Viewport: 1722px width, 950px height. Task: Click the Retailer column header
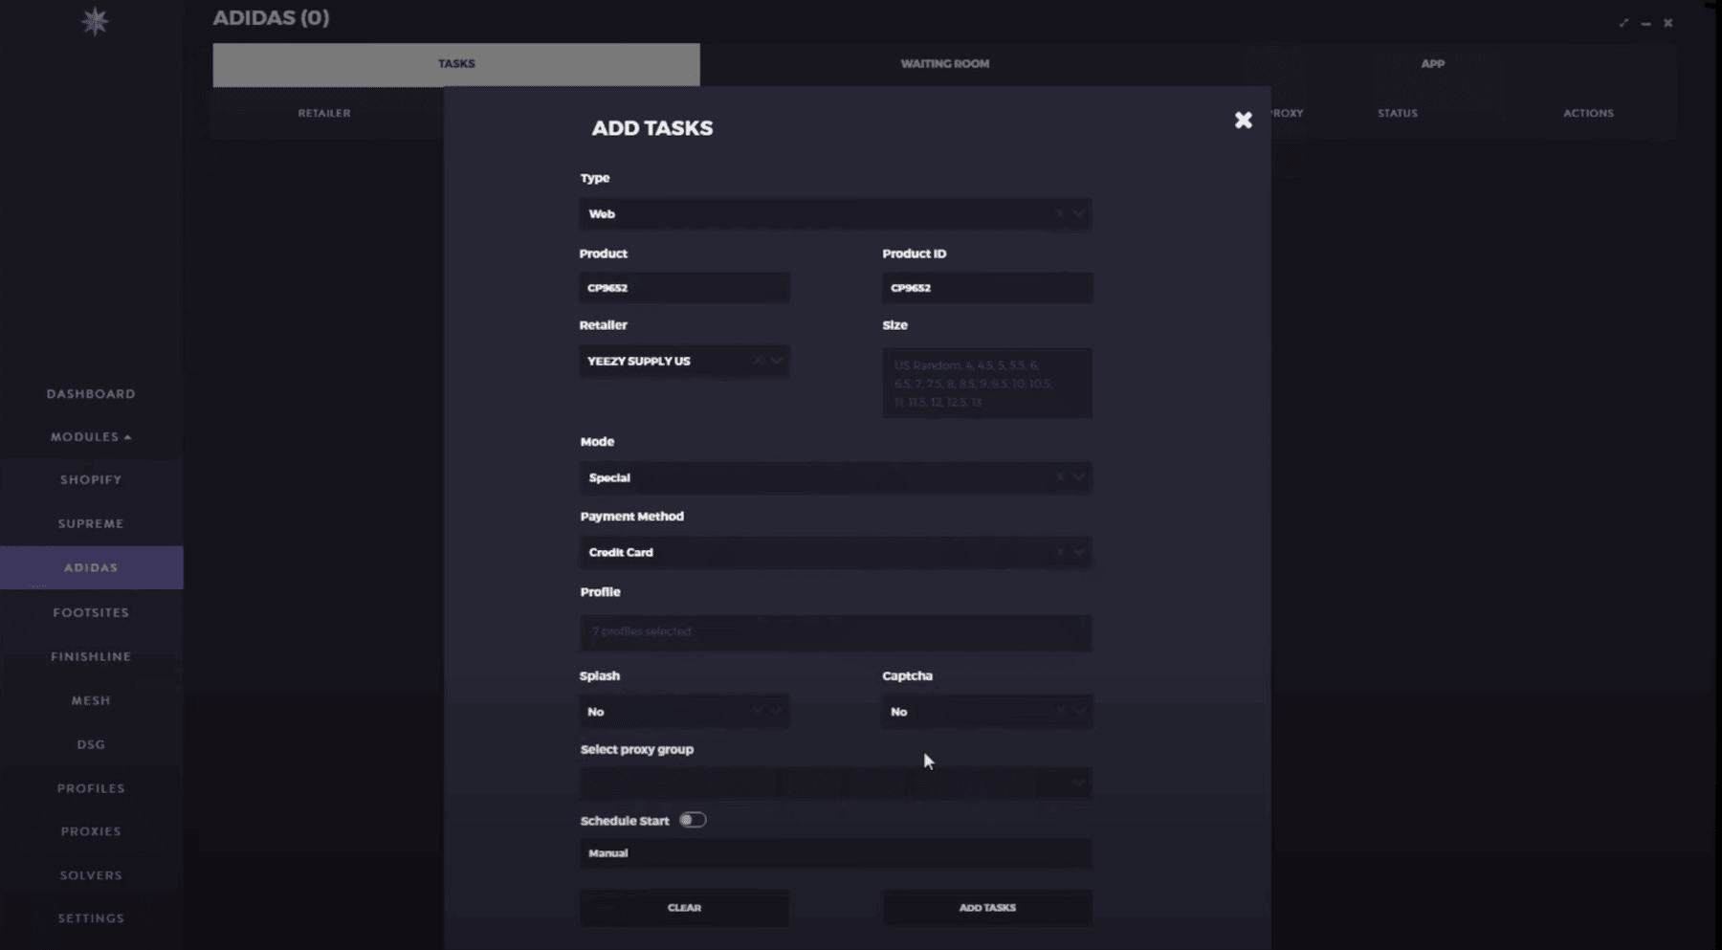click(x=324, y=113)
